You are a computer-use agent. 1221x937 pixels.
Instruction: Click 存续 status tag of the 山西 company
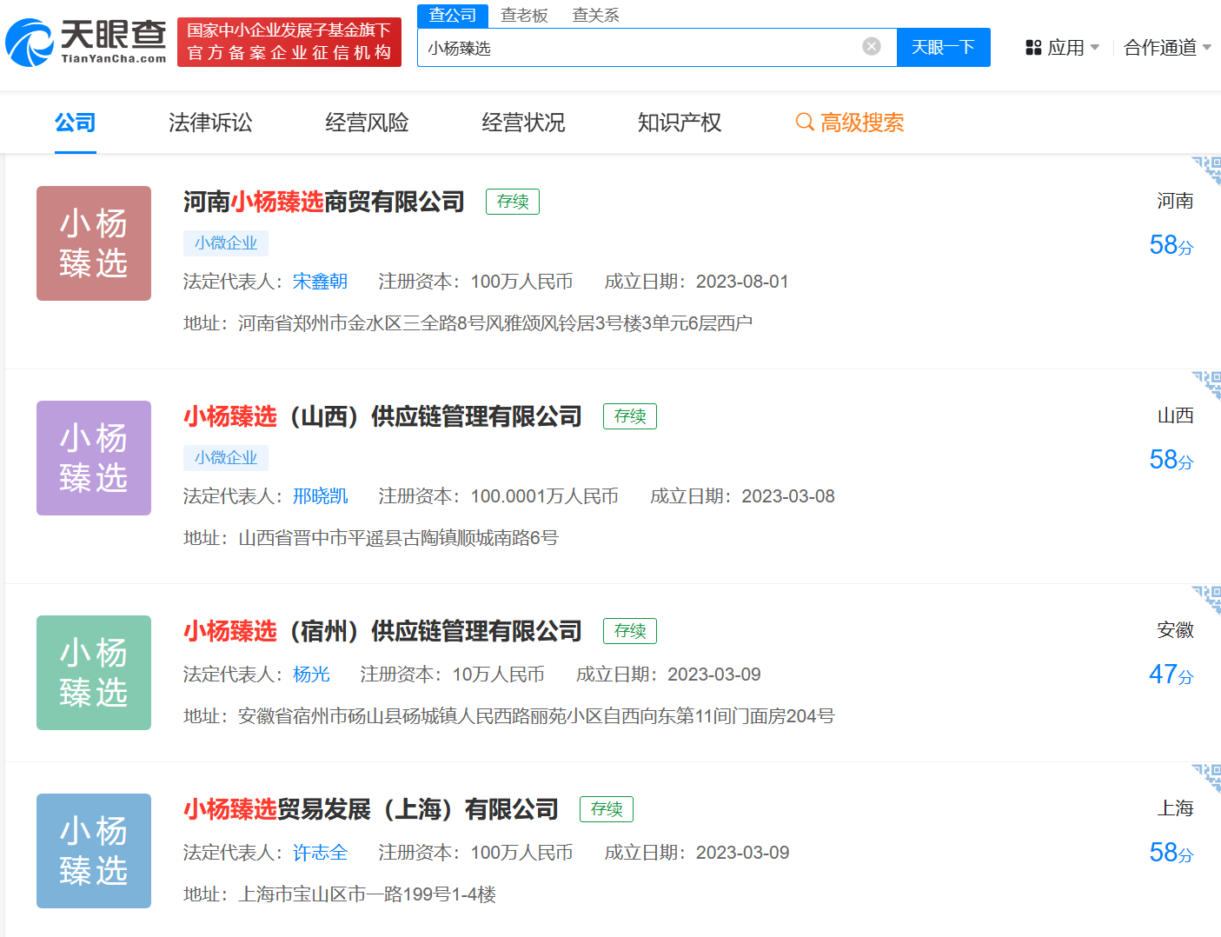[x=630, y=416]
